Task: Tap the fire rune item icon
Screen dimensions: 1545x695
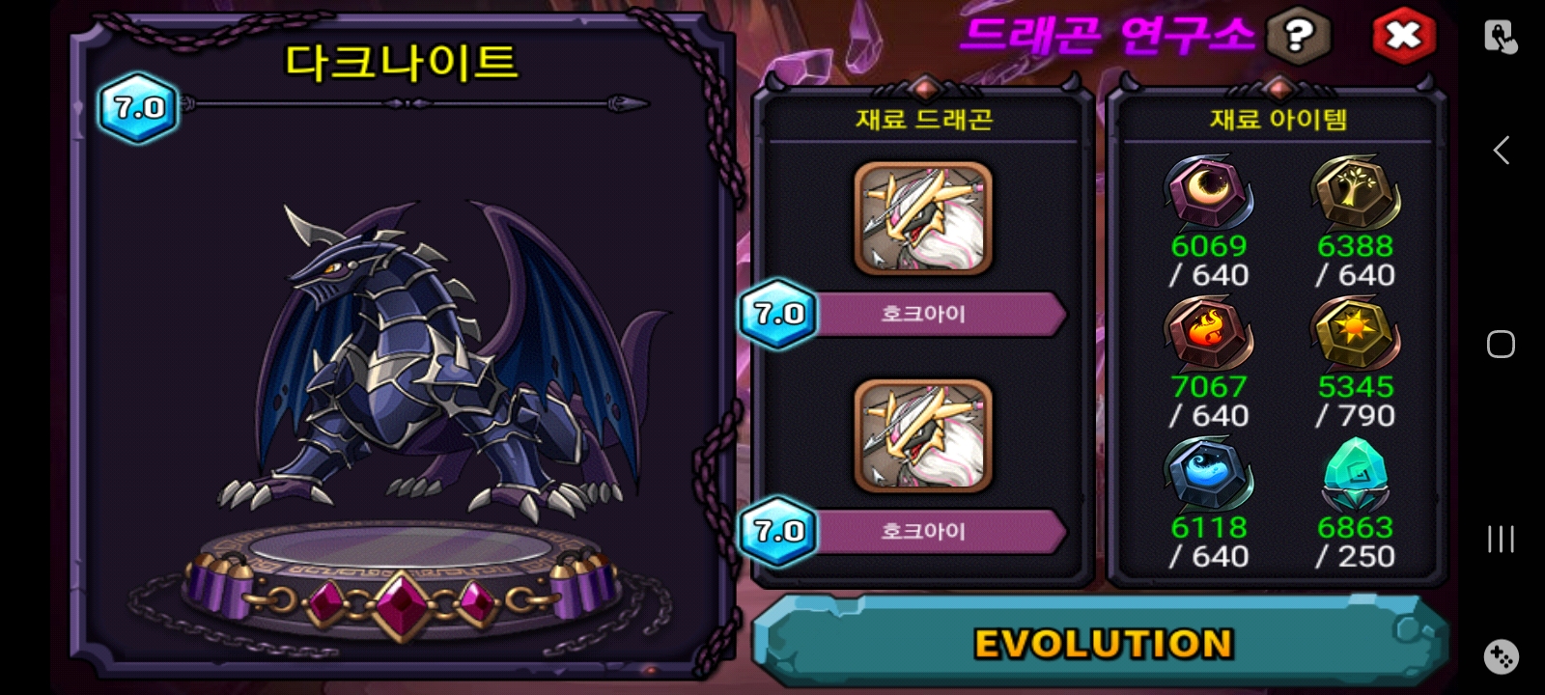Action: coord(1208,334)
